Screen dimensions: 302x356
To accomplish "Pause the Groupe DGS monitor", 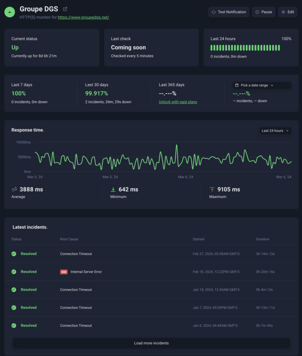I will [263, 12].
